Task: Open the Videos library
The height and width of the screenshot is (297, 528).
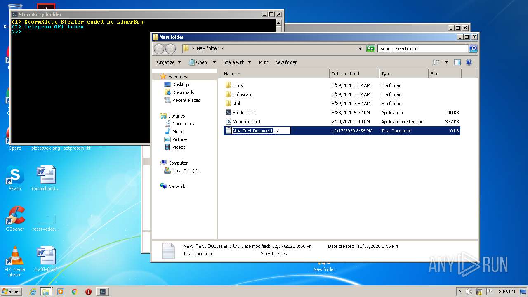Action: pyautogui.click(x=175, y=147)
